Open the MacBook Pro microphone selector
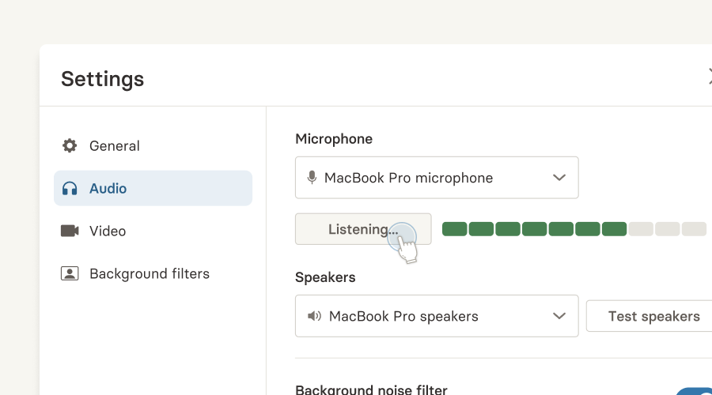This screenshot has height=395, width=712. click(437, 178)
